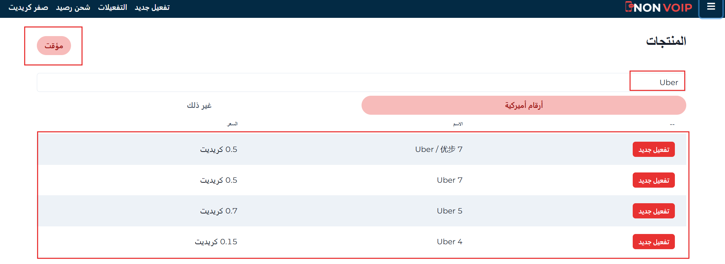Click 'تفعيل جديد' for Uber 4
Viewport: 725px width, 264px height.
tap(653, 242)
